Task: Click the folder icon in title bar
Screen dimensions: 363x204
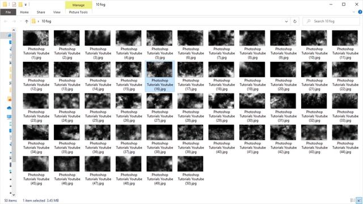Action: [5, 5]
